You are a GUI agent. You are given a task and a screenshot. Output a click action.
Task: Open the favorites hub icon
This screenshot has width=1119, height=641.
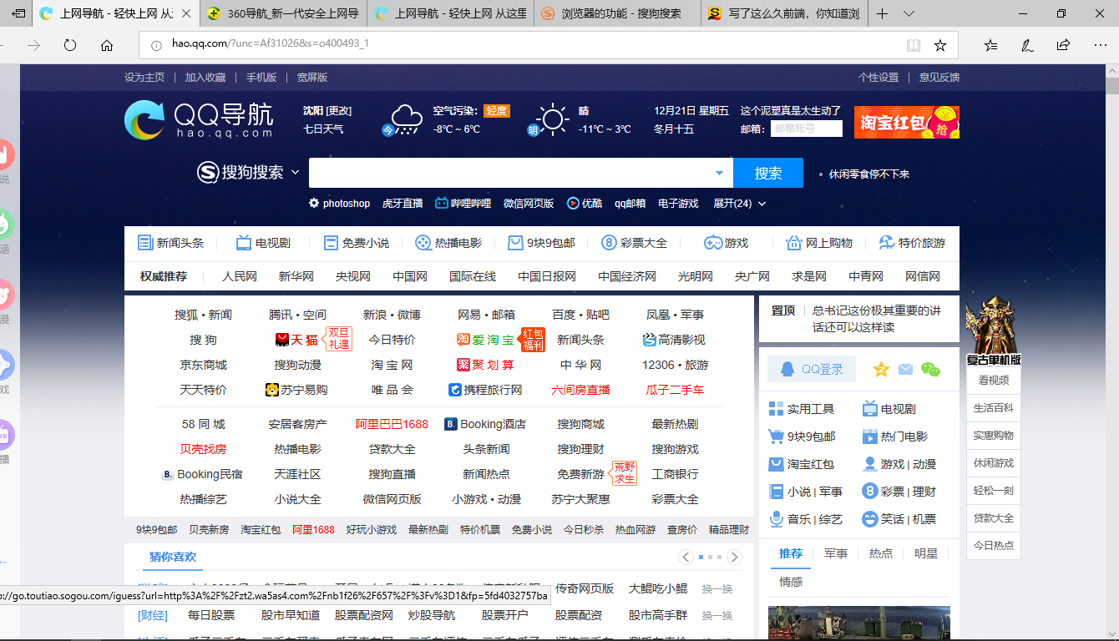(x=990, y=45)
